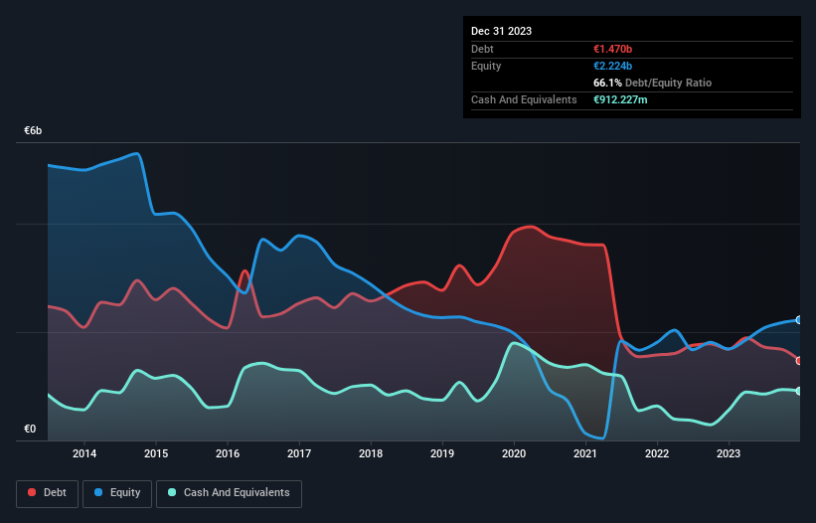This screenshot has height=523, width=816.
Task: Click the 2022 x-axis label
Action: 657,453
